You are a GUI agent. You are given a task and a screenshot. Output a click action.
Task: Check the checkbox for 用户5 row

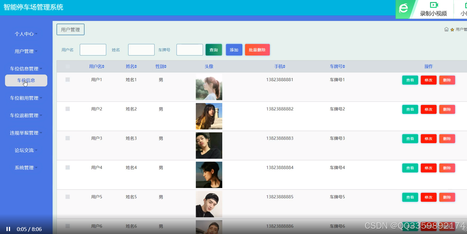68,197
